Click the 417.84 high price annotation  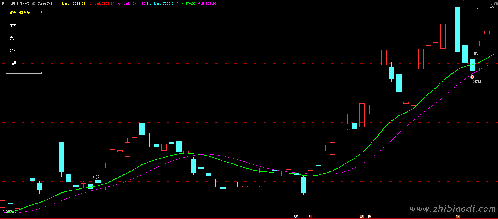[482, 8]
